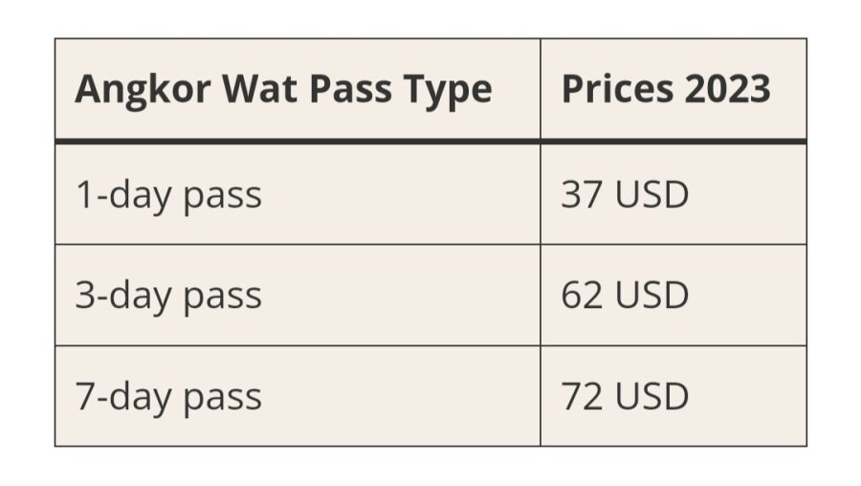Click the word 'Prices' in the header

tap(617, 89)
